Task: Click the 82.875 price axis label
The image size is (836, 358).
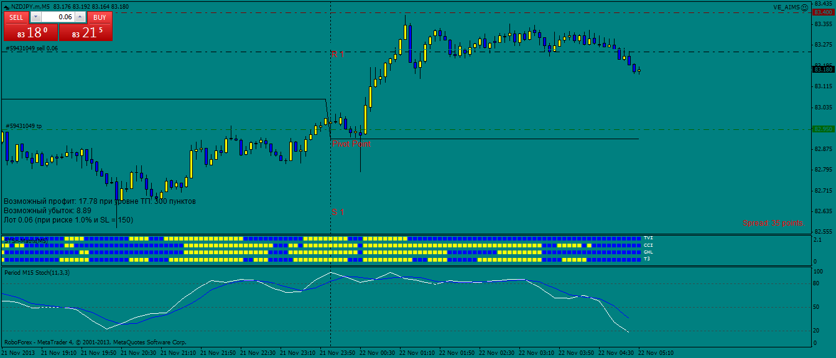Action: click(x=823, y=149)
